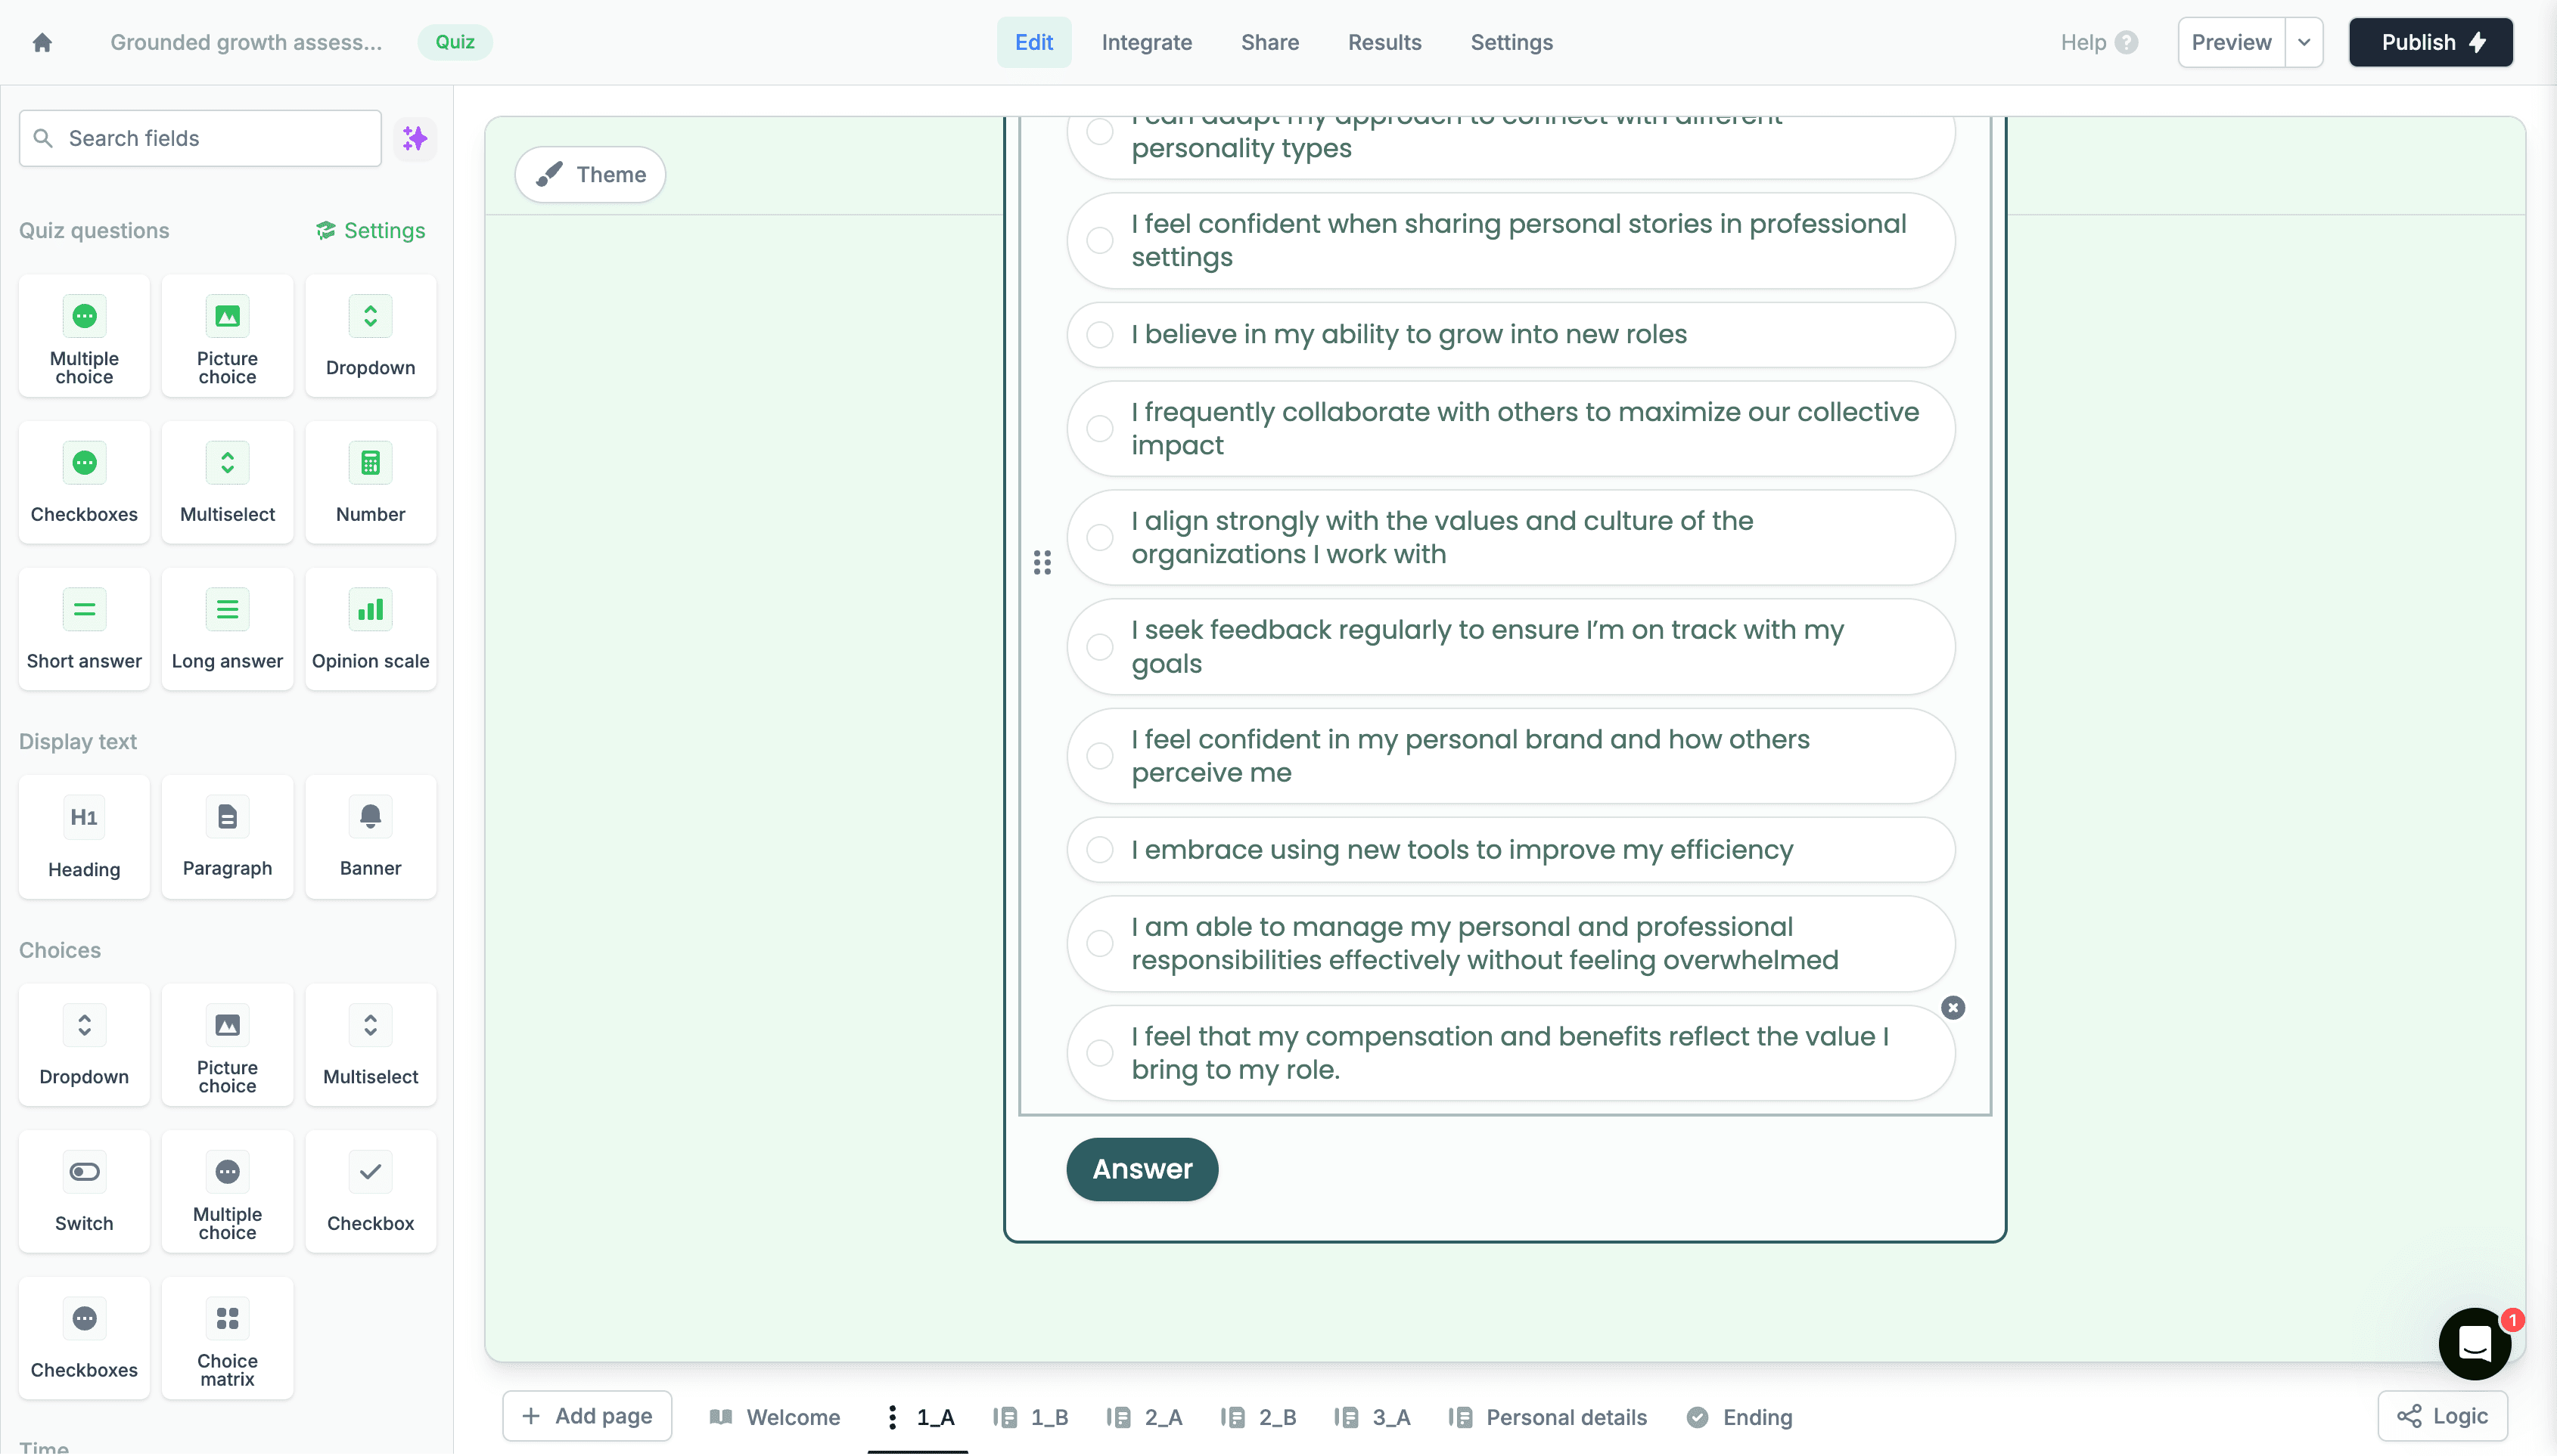
Task: Click the Publish button
Action: click(2431, 42)
